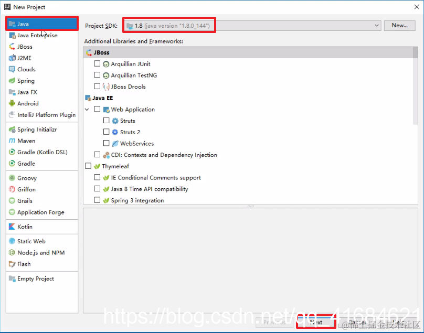The image size is (424, 333).
Task: Tick the JBoss Drools checkbox
Action: tap(97, 86)
